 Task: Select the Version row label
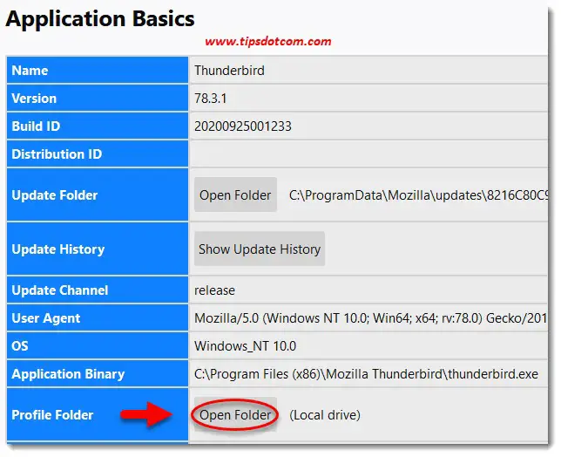pyautogui.click(x=34, y=99)
